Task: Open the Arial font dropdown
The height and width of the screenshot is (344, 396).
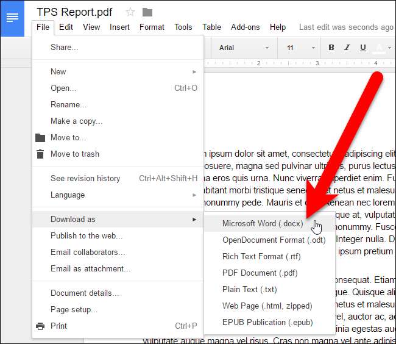Action: point(244,48)
